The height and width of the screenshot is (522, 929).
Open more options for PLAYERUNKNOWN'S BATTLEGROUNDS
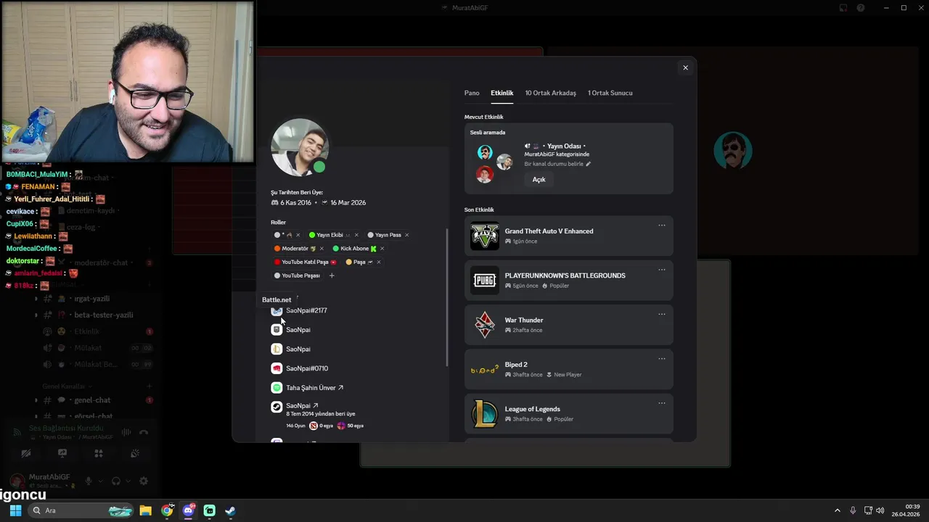tap(662, 270)
